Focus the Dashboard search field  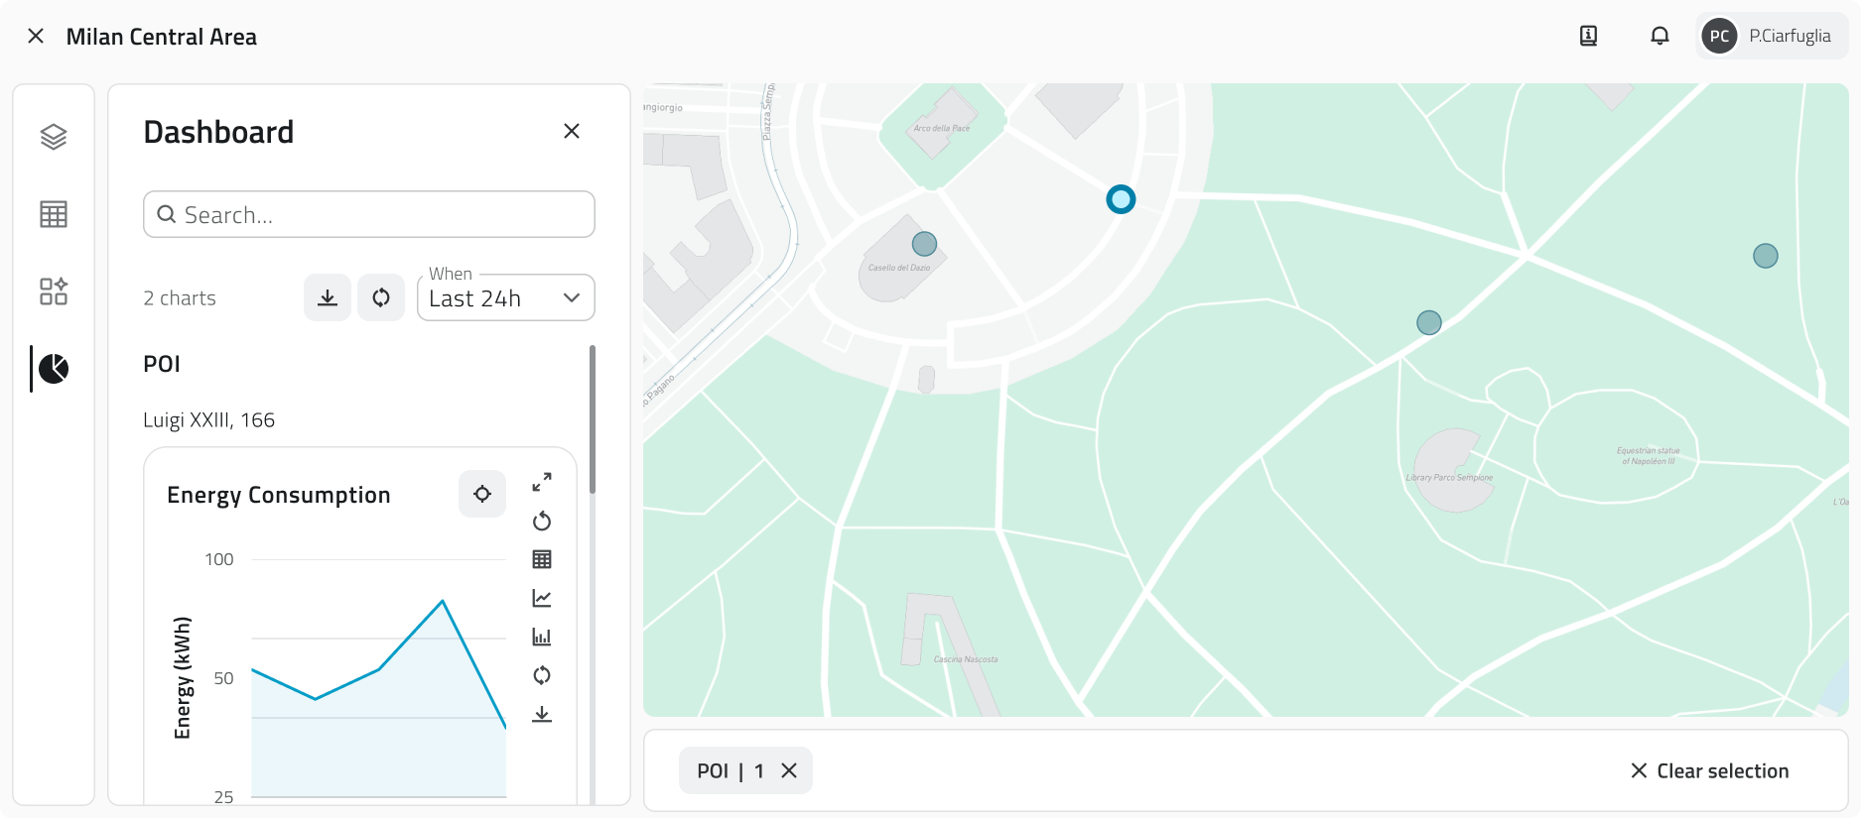click(369, 214)
